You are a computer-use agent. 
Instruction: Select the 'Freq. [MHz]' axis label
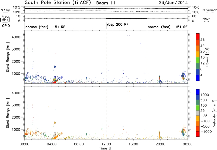point(5,18)
